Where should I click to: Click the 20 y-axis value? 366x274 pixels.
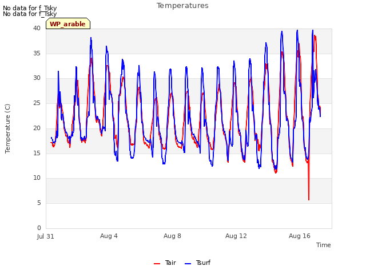(37, 128)
